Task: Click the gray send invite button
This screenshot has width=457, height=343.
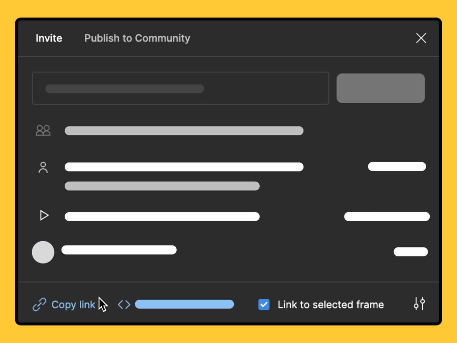Action: [x=380, y=88]
